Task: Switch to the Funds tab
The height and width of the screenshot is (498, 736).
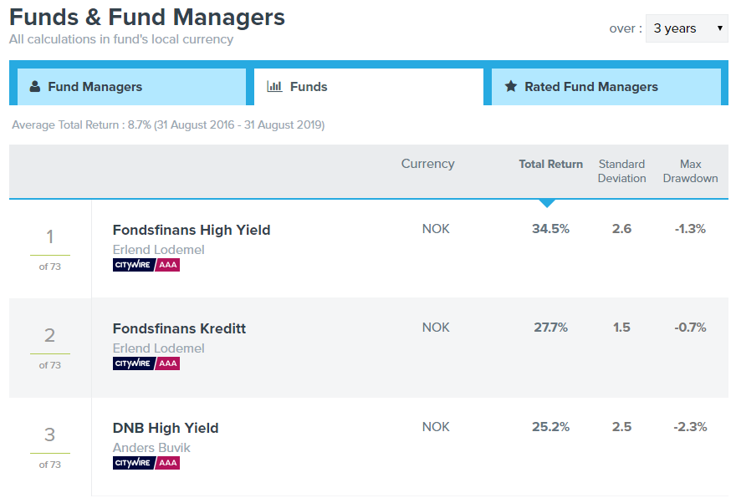Action: click(369, 87)
